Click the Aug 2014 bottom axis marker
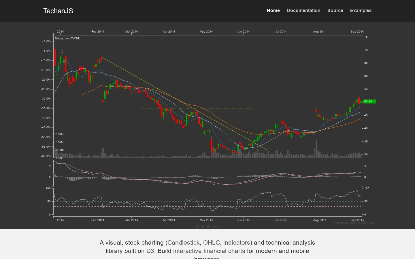The image size is (415, 259). [x=320, y=220]
